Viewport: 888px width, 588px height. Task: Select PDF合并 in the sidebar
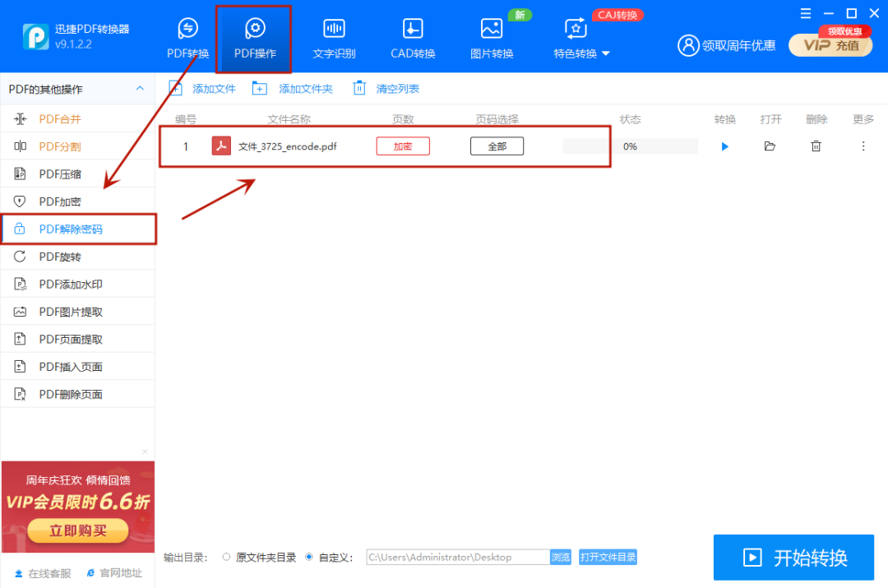point(77,119)
